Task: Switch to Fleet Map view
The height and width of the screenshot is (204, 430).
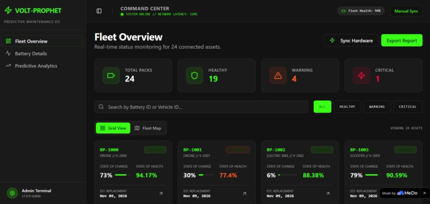Action: pos(148,128)
